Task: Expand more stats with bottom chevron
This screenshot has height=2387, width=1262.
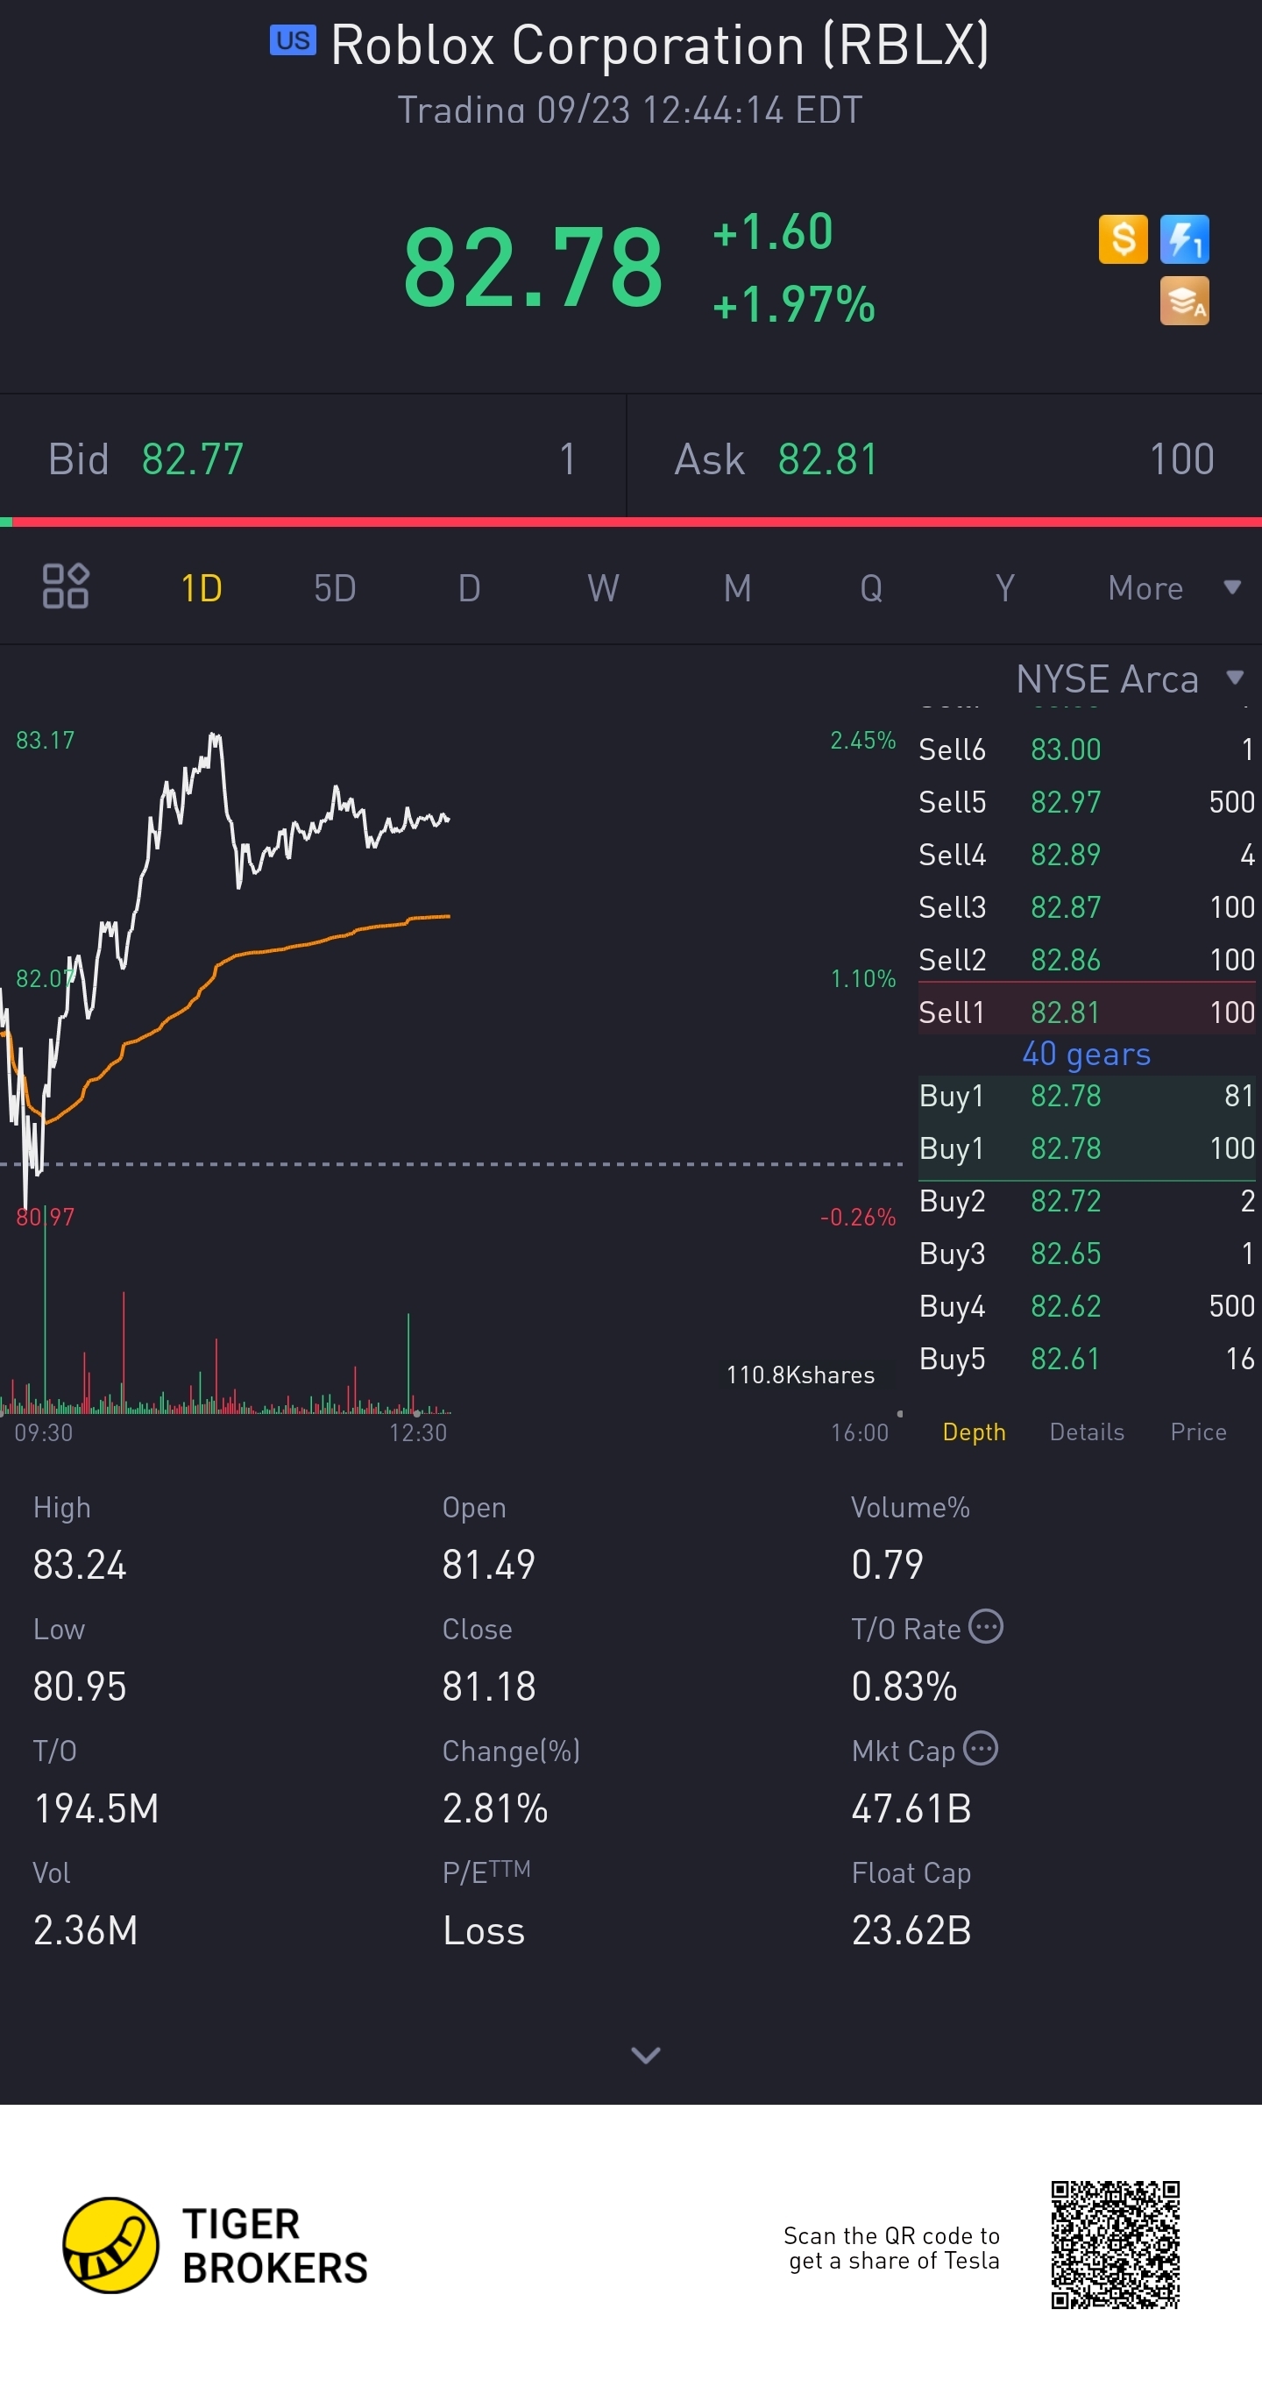Action: pyautogui.click(x=645, y=2056)
